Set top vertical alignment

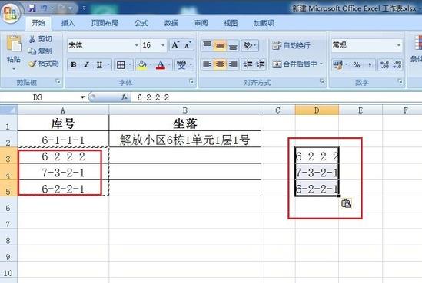[207, 44]
